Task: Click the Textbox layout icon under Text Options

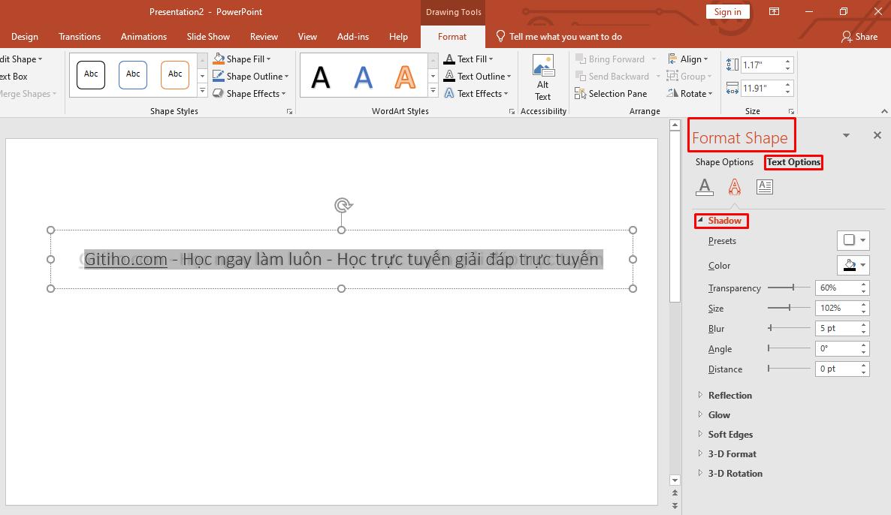Action: pos(764,187)
